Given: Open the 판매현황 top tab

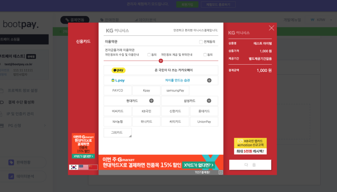Looking at the screenshot, I should 110,20.
